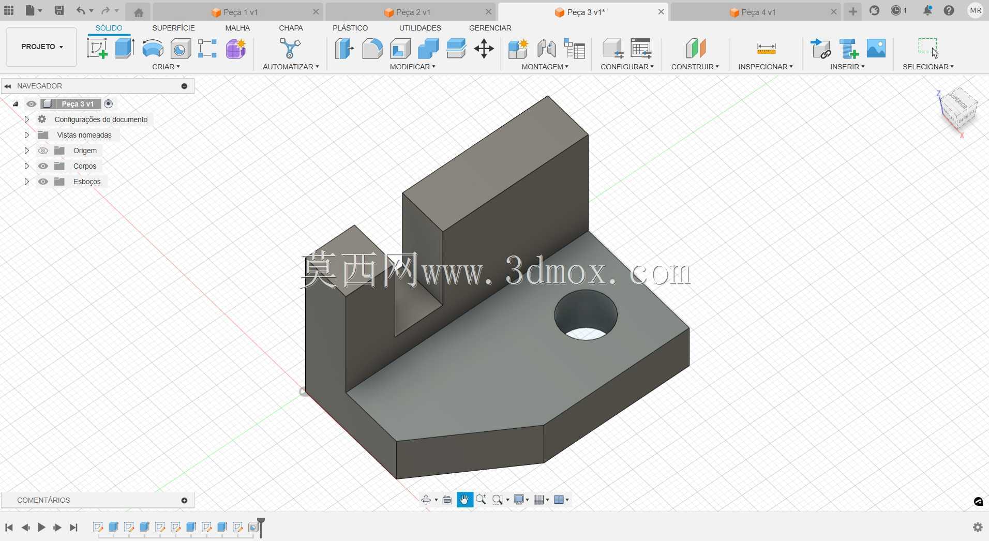This screenshot has height=541, width=989.
Task: Open the Home tab button
Action: coord(138,12)
